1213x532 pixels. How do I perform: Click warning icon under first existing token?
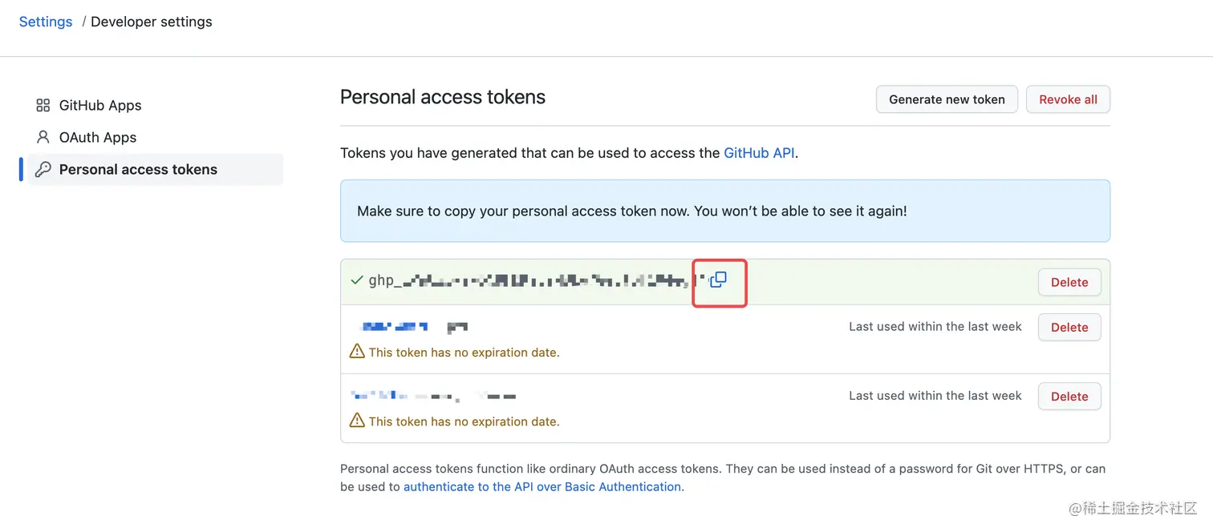[357, 352]
